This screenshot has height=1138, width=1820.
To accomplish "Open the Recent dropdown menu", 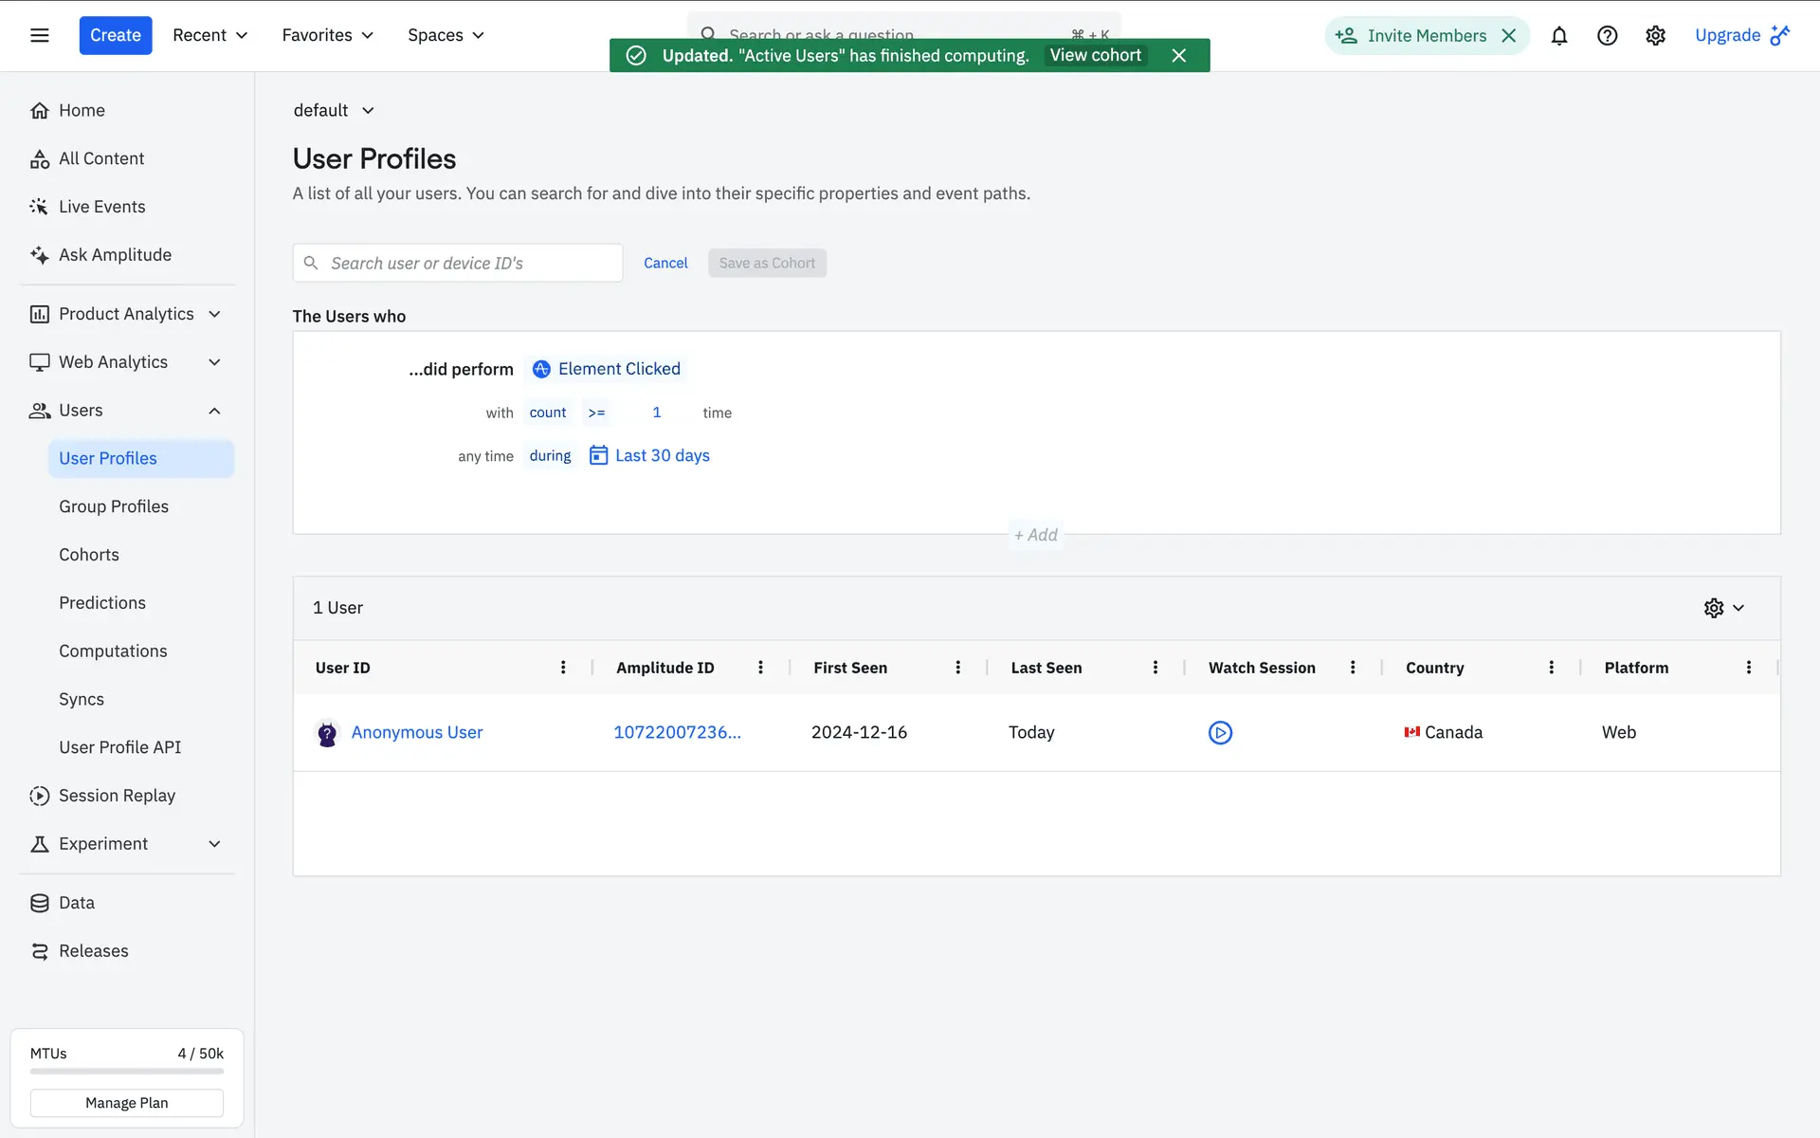I will point(209,35).
